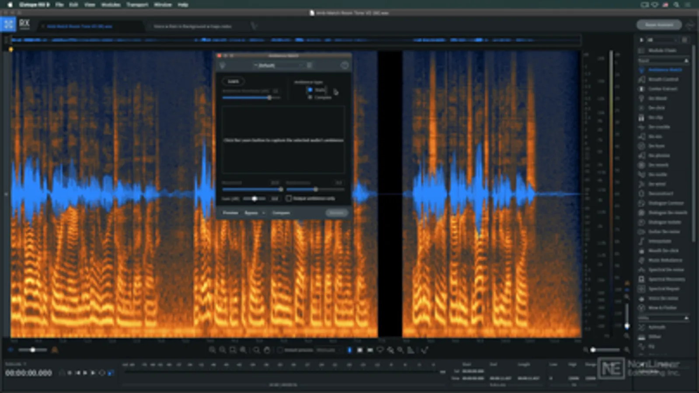Open the De-hum module
The width and height of the screenshot is (699, 393).
(657, 146)
